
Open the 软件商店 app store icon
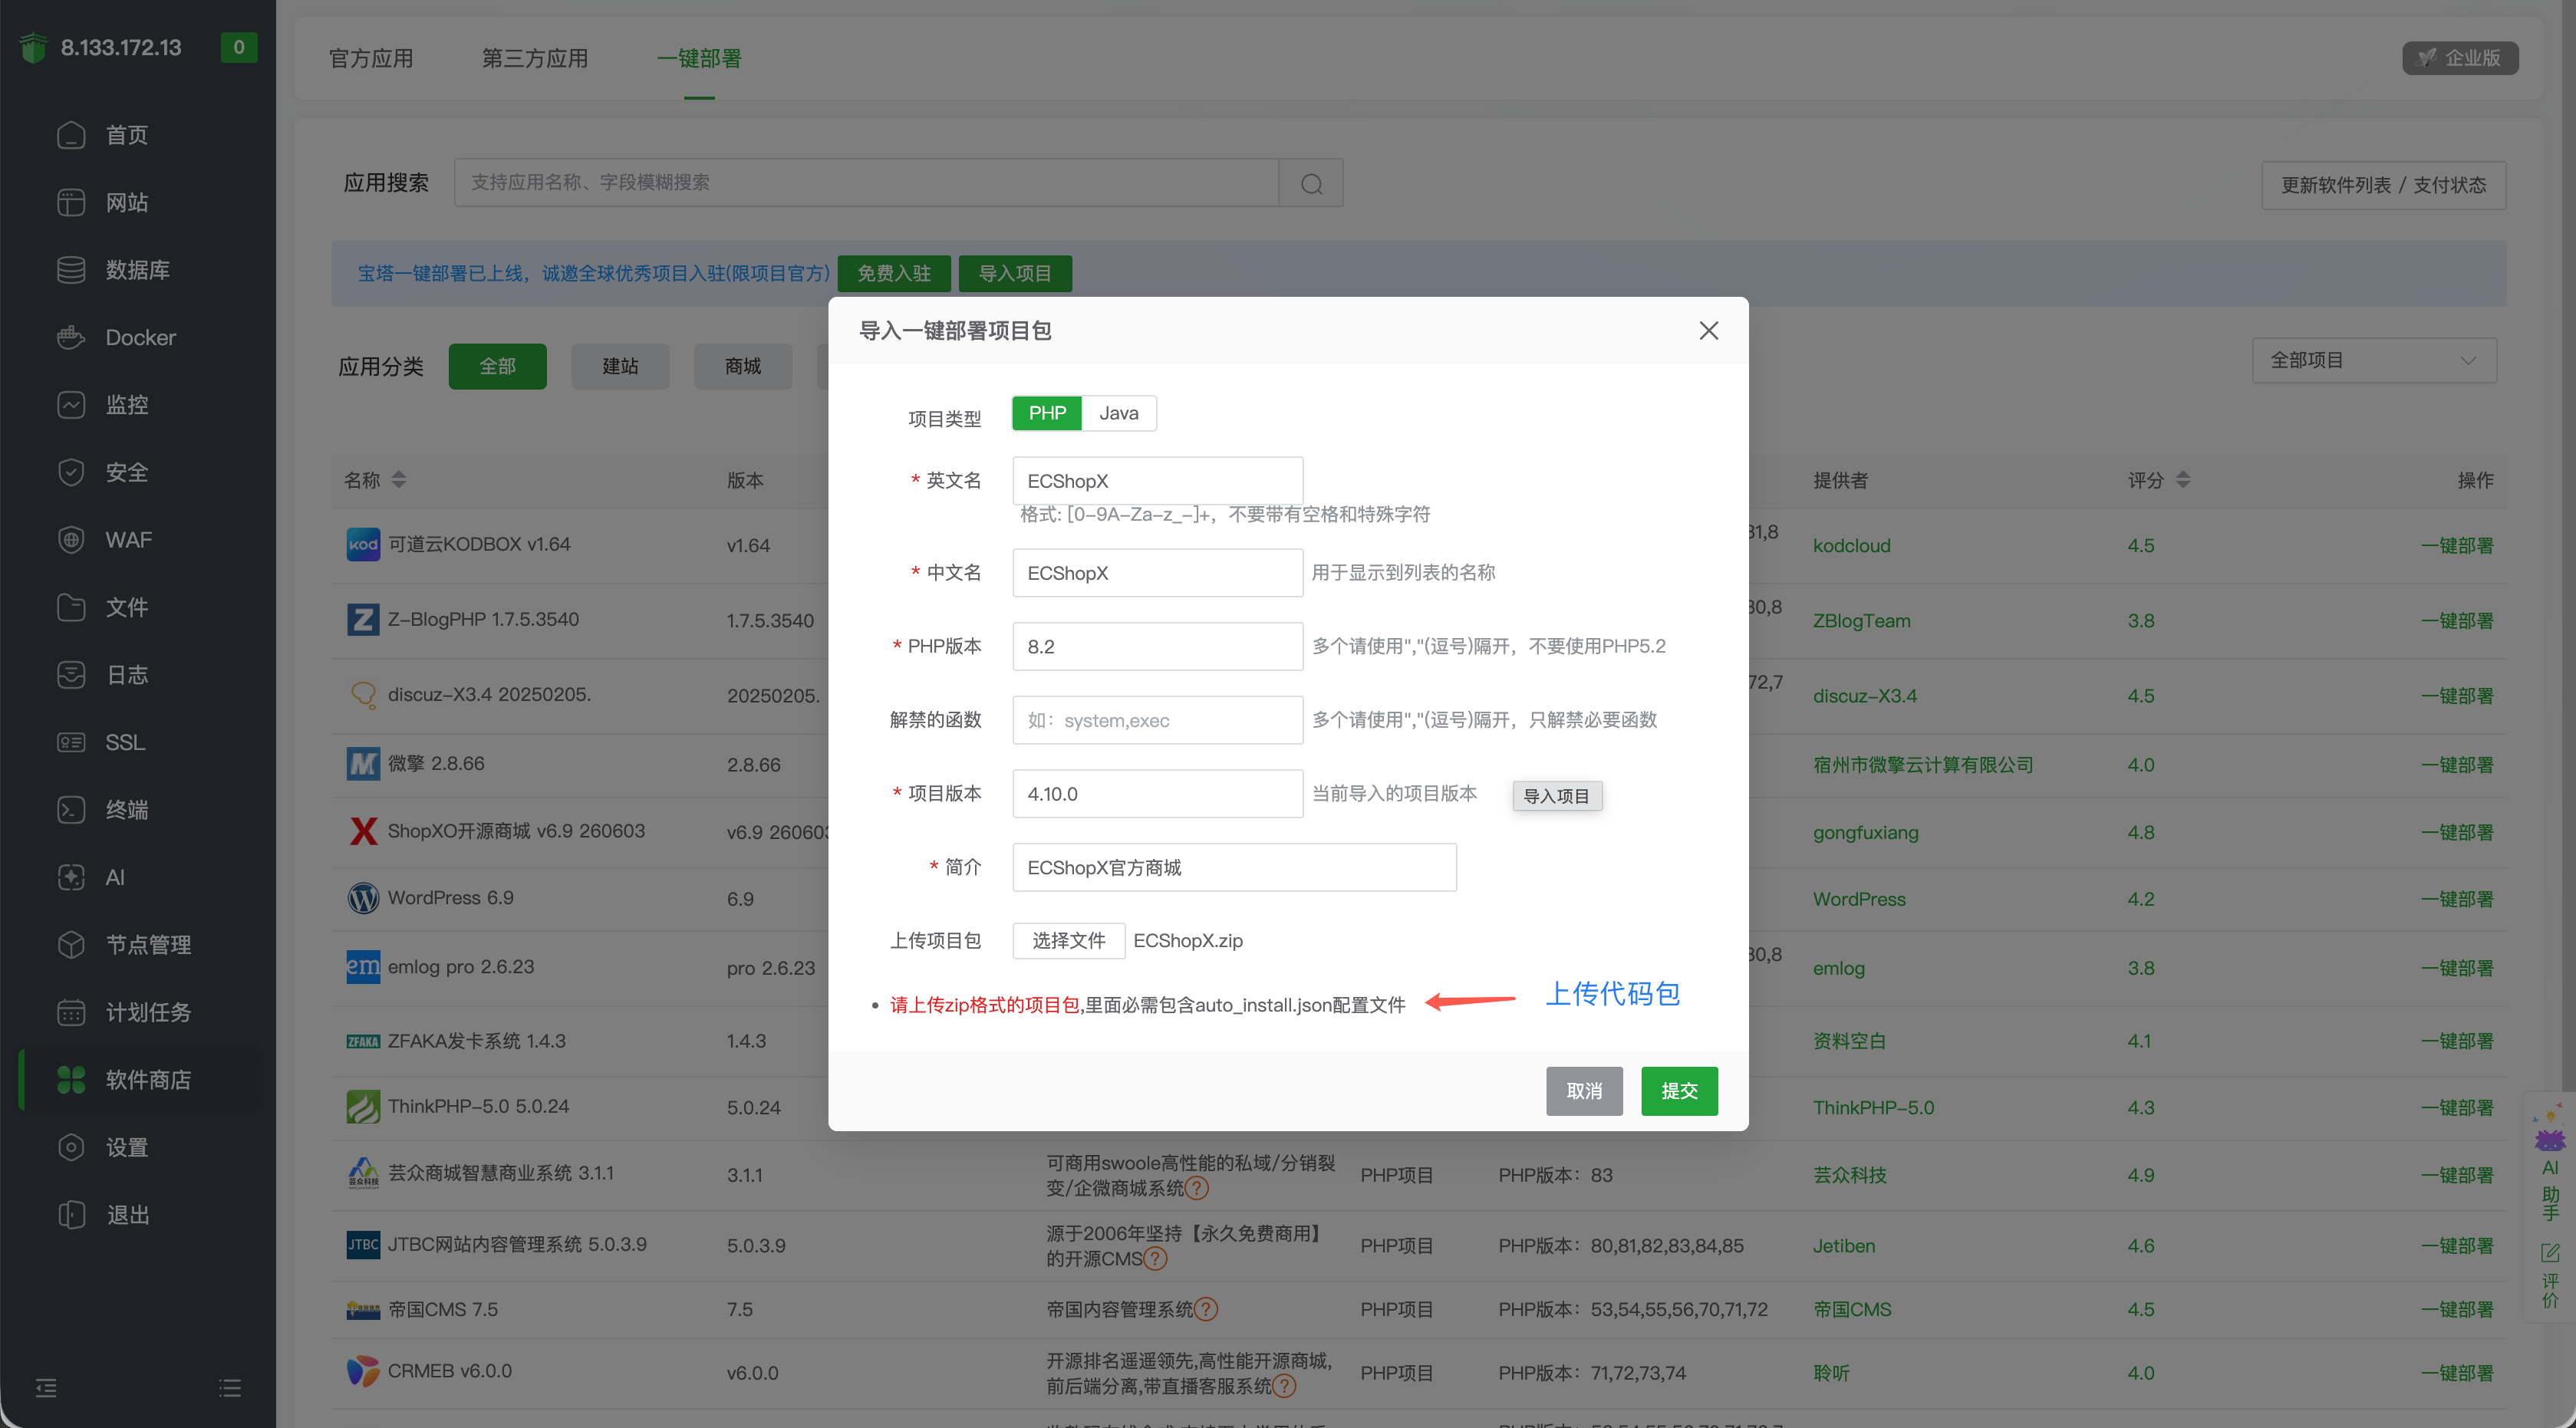coord(71,1080)
